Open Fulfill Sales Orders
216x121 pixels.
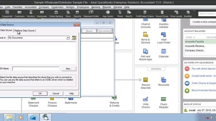tap(145, 14)
